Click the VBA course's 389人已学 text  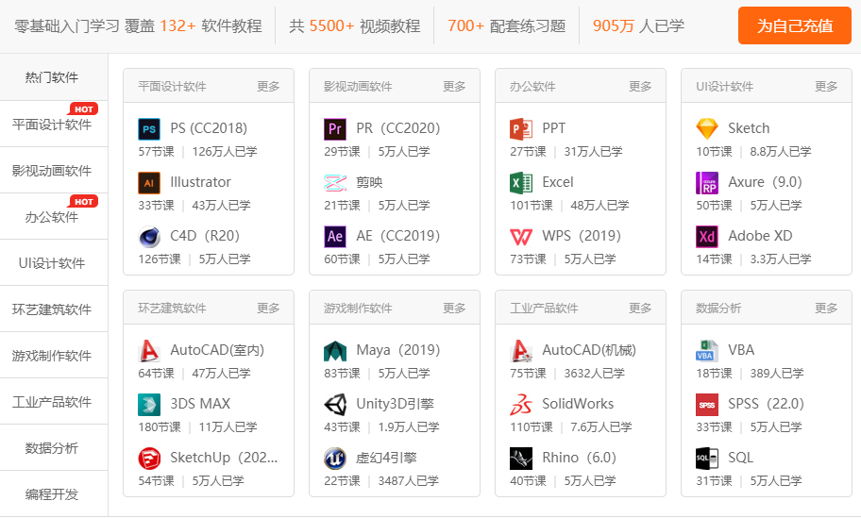(x=776, y=373)
